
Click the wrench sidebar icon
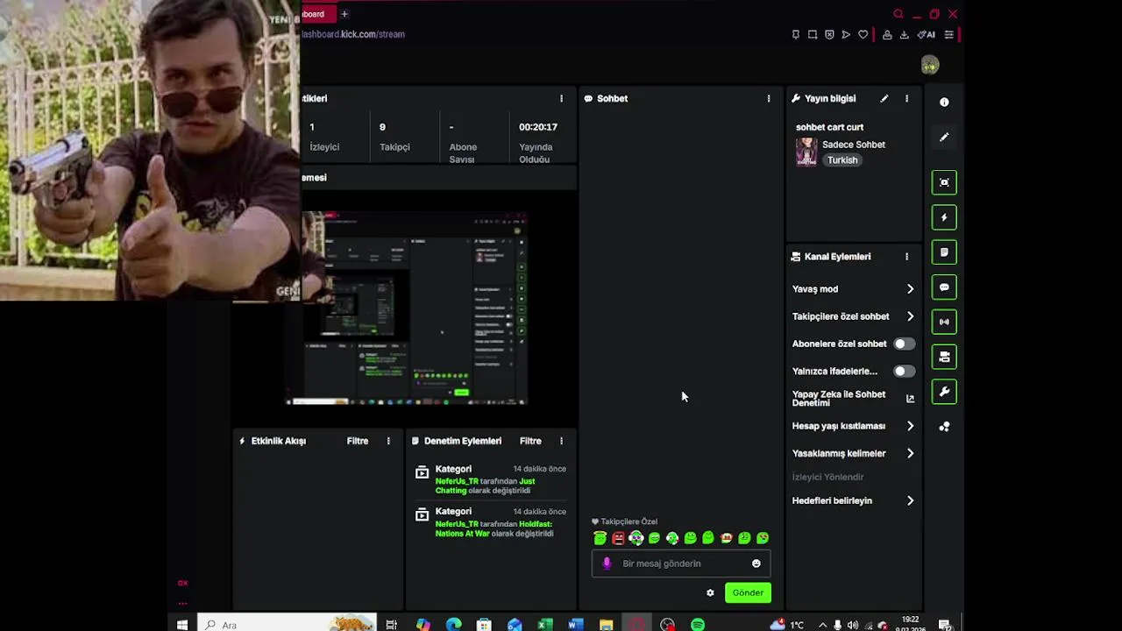(x=944, y=392)
